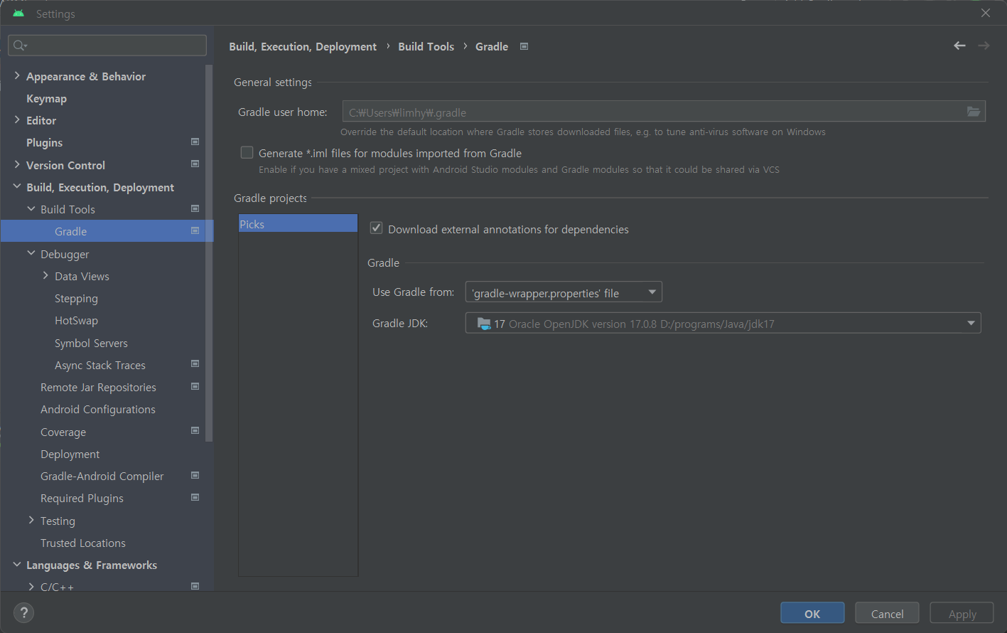Select Picks in Gradle projects list
Viewport: 1007px width, 633px height.
click(x=298, y=223)
